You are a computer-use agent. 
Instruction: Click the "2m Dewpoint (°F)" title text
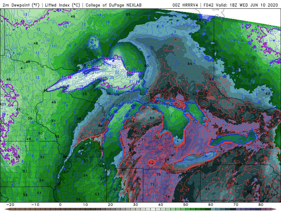tap(21, 5)
